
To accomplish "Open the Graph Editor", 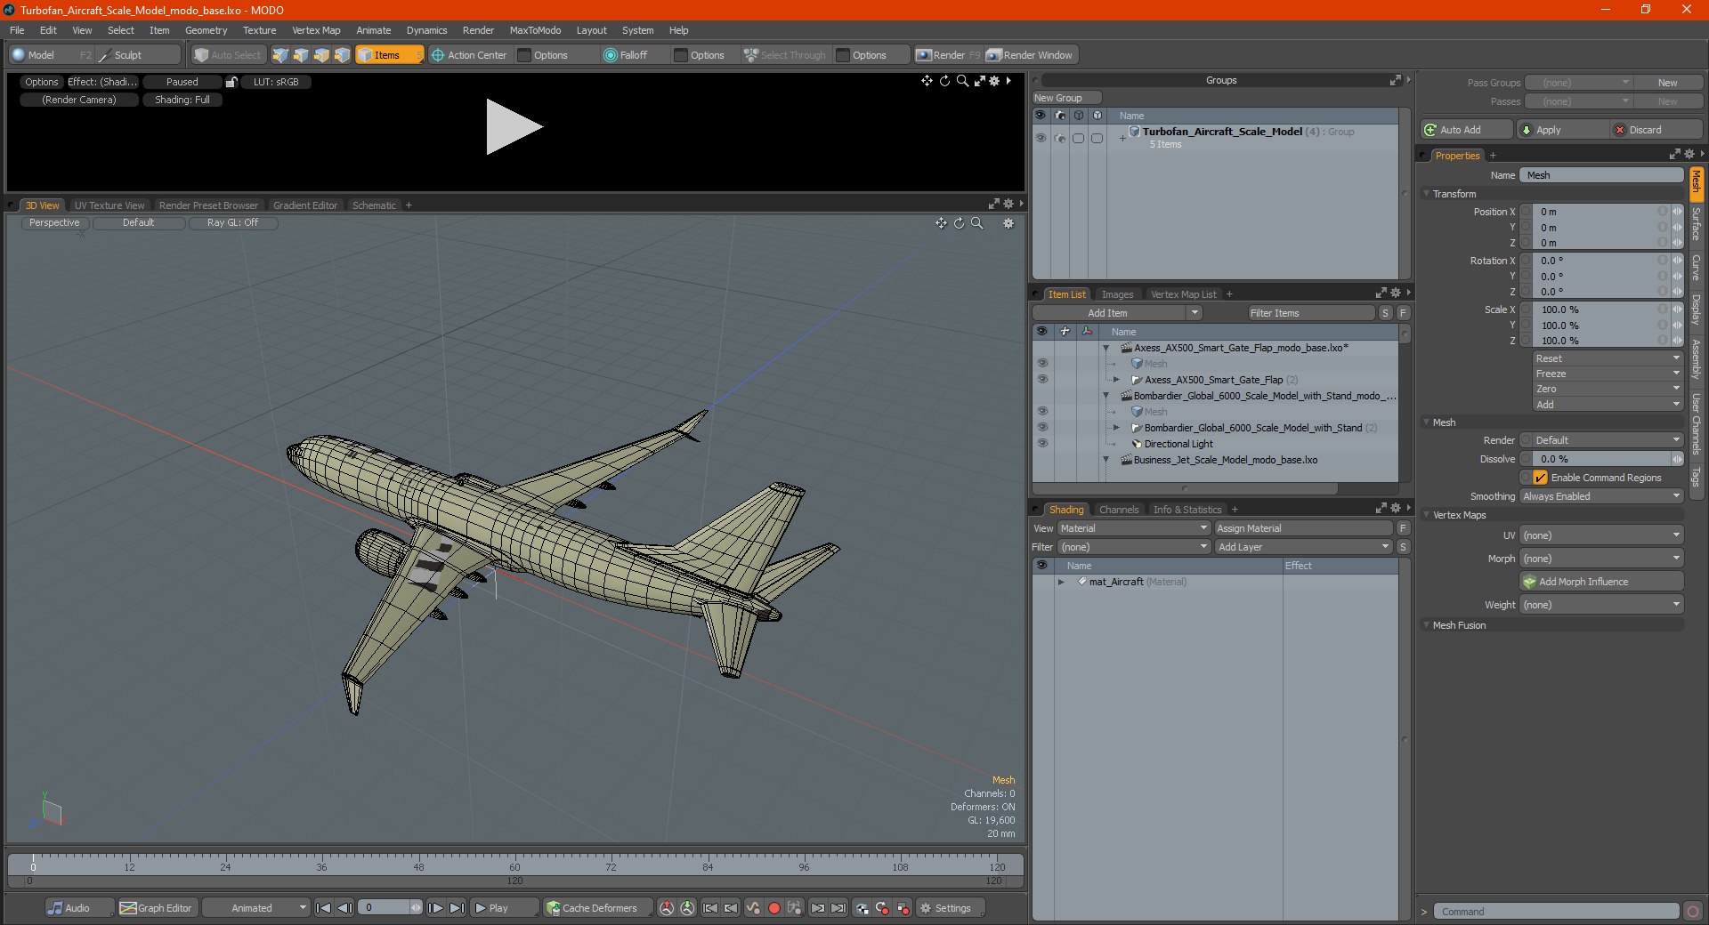I will (157, 908).
